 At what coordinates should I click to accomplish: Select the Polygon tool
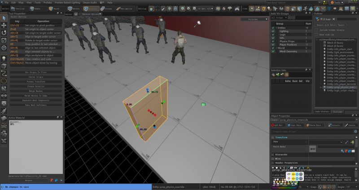[x=4, y=81]
